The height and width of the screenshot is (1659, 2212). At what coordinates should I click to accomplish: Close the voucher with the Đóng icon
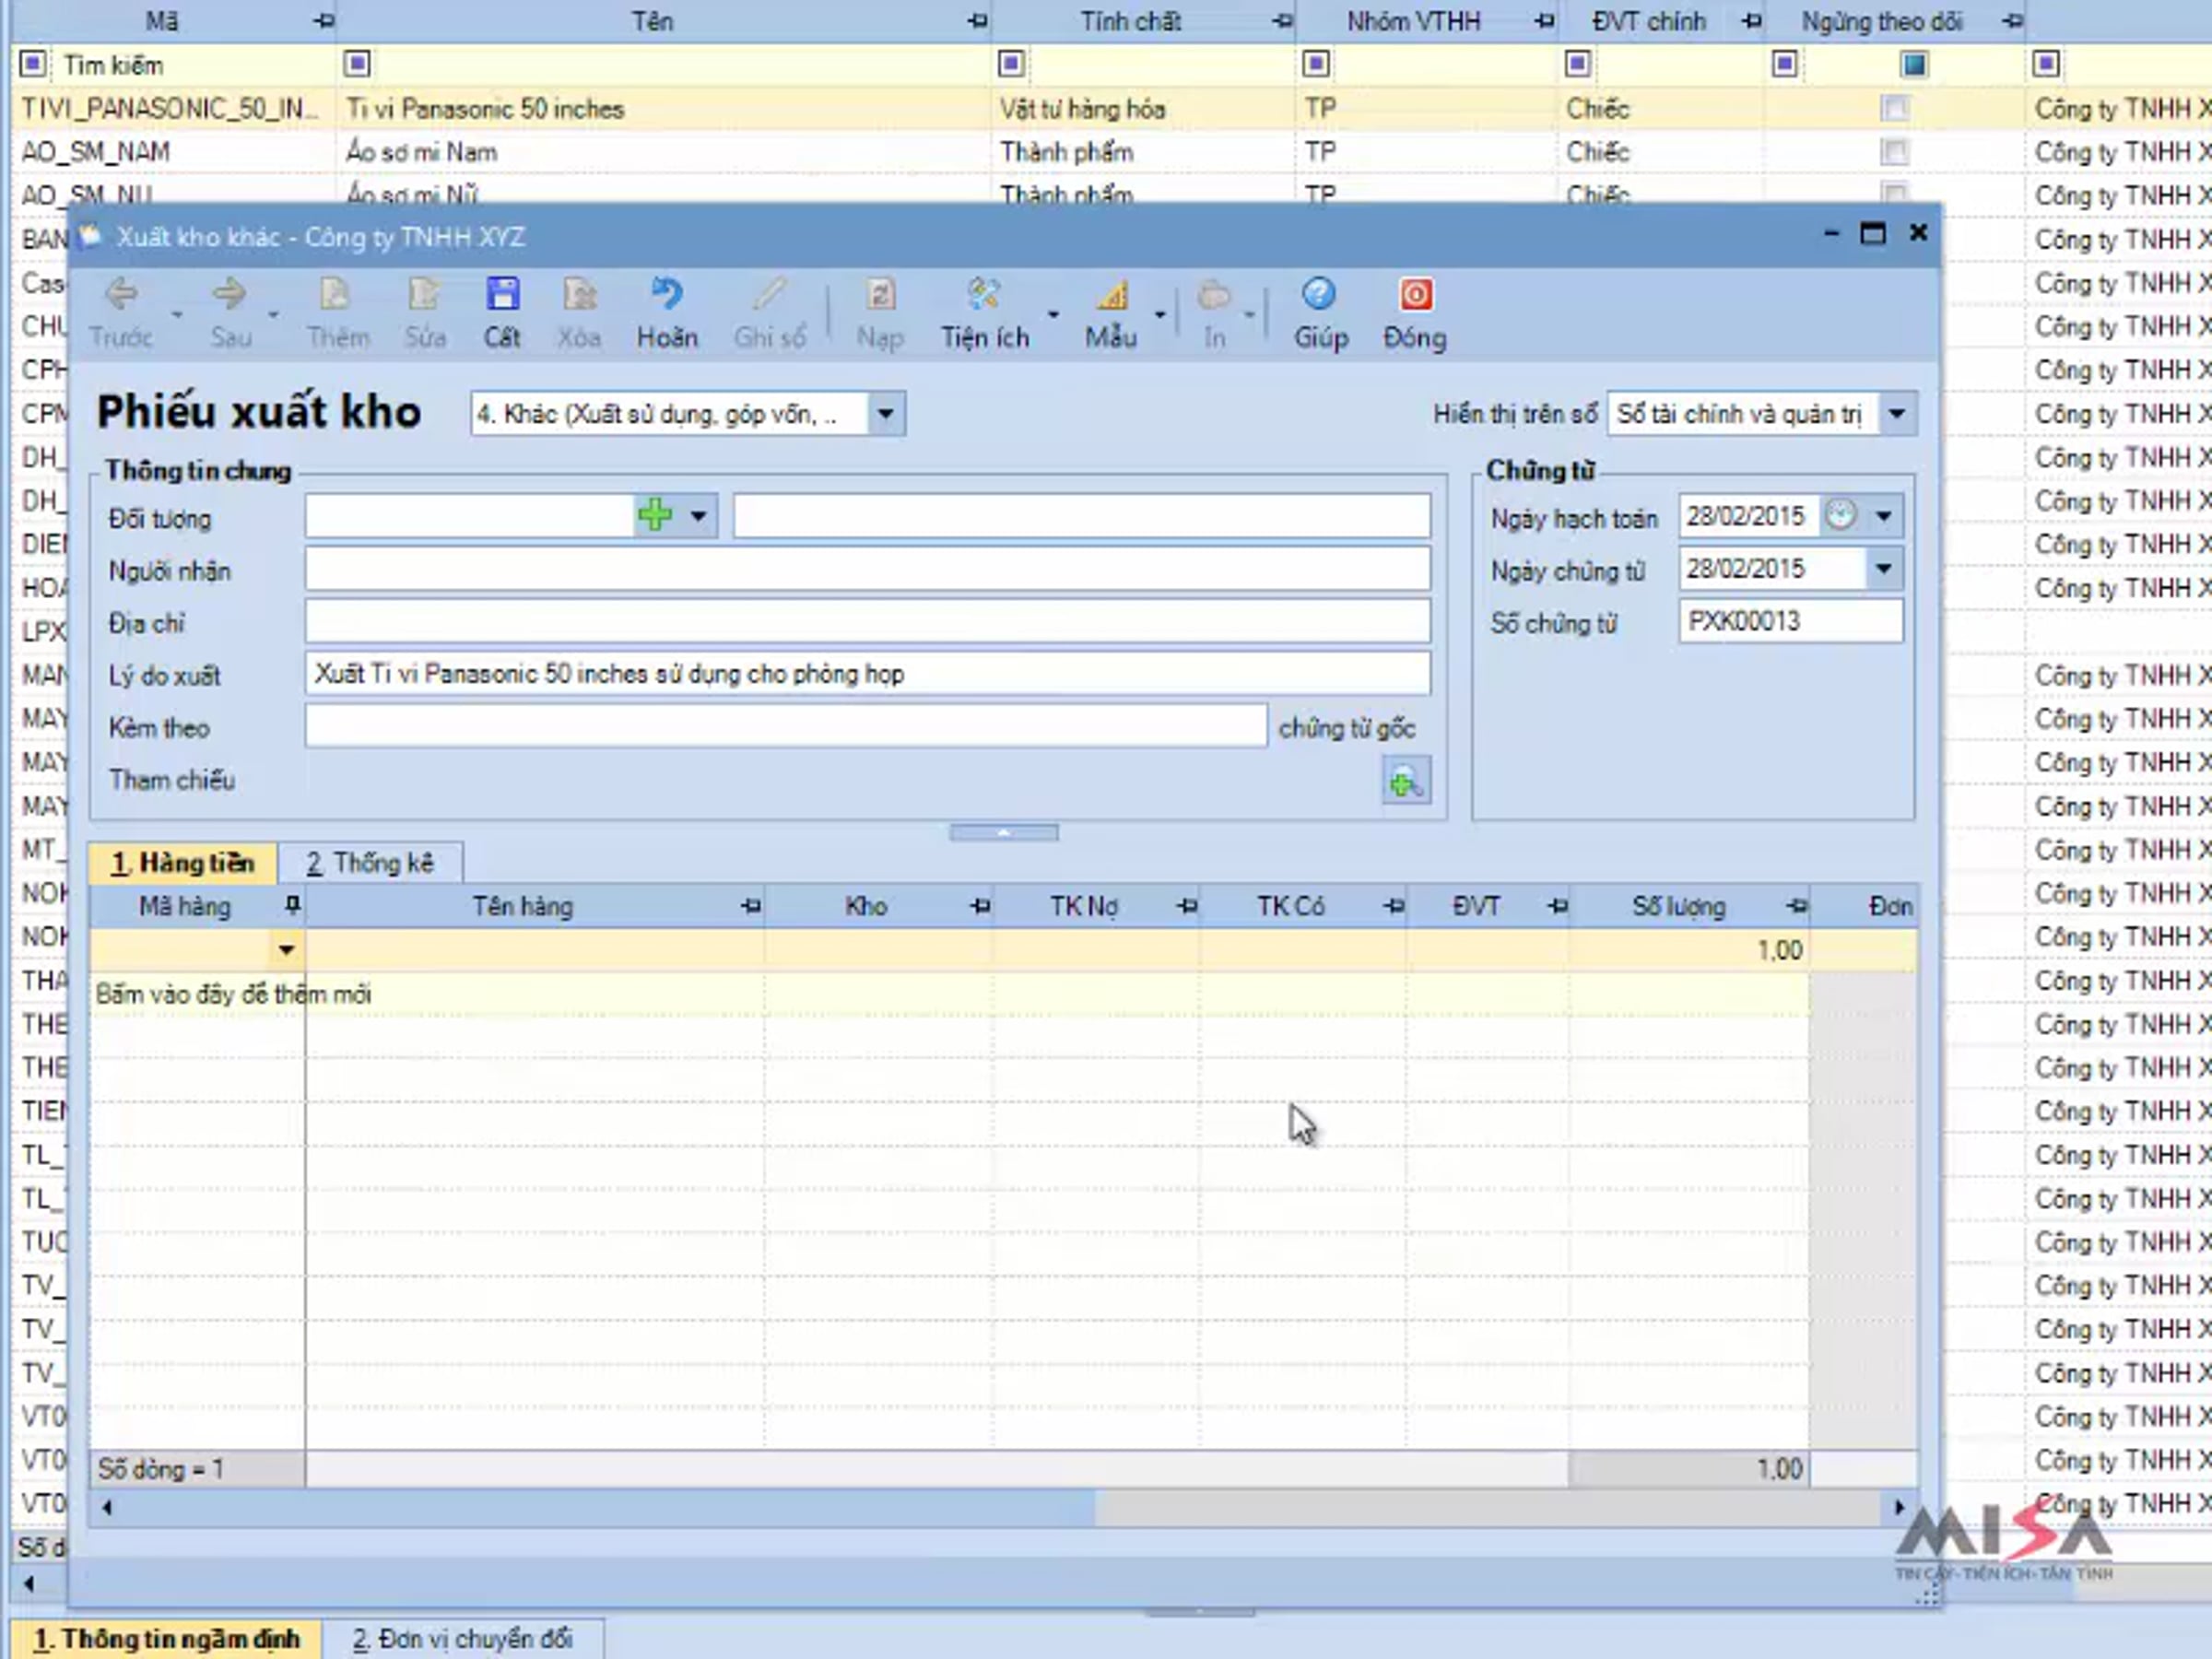point(1415,295)
